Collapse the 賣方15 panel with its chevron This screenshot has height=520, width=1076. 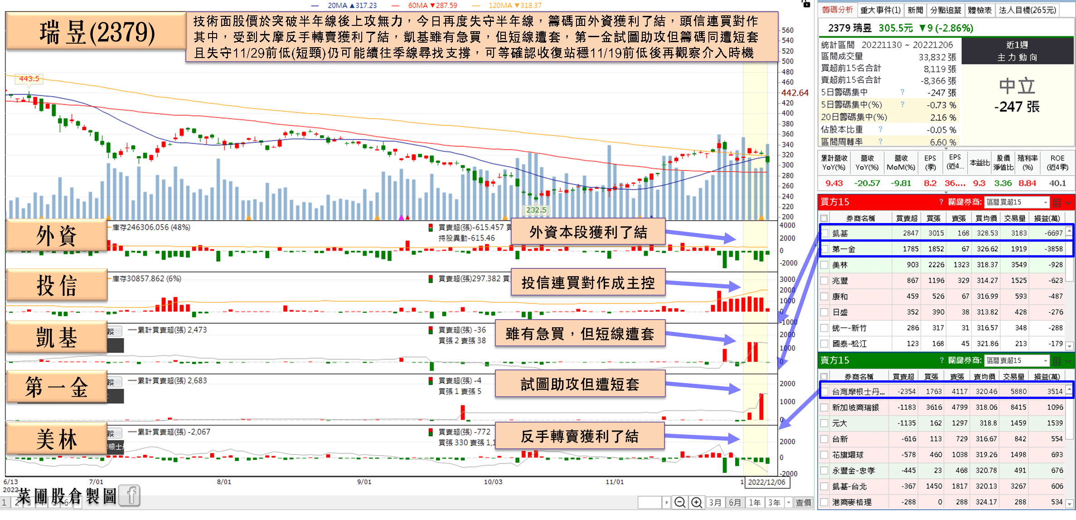coord(1068,361)
